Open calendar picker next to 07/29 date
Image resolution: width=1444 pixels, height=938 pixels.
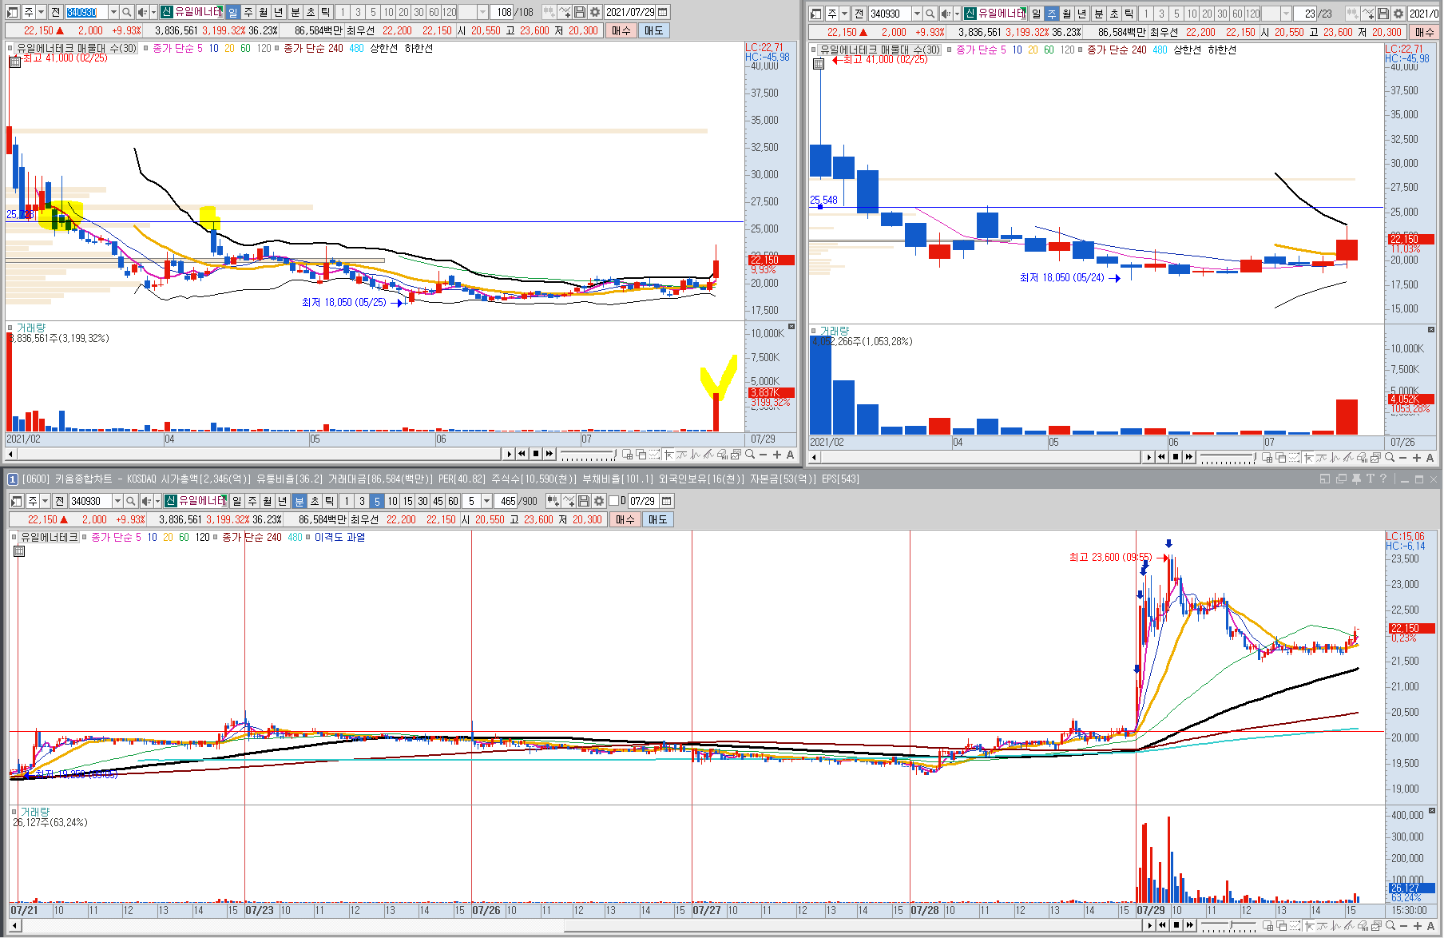point(667,501)
